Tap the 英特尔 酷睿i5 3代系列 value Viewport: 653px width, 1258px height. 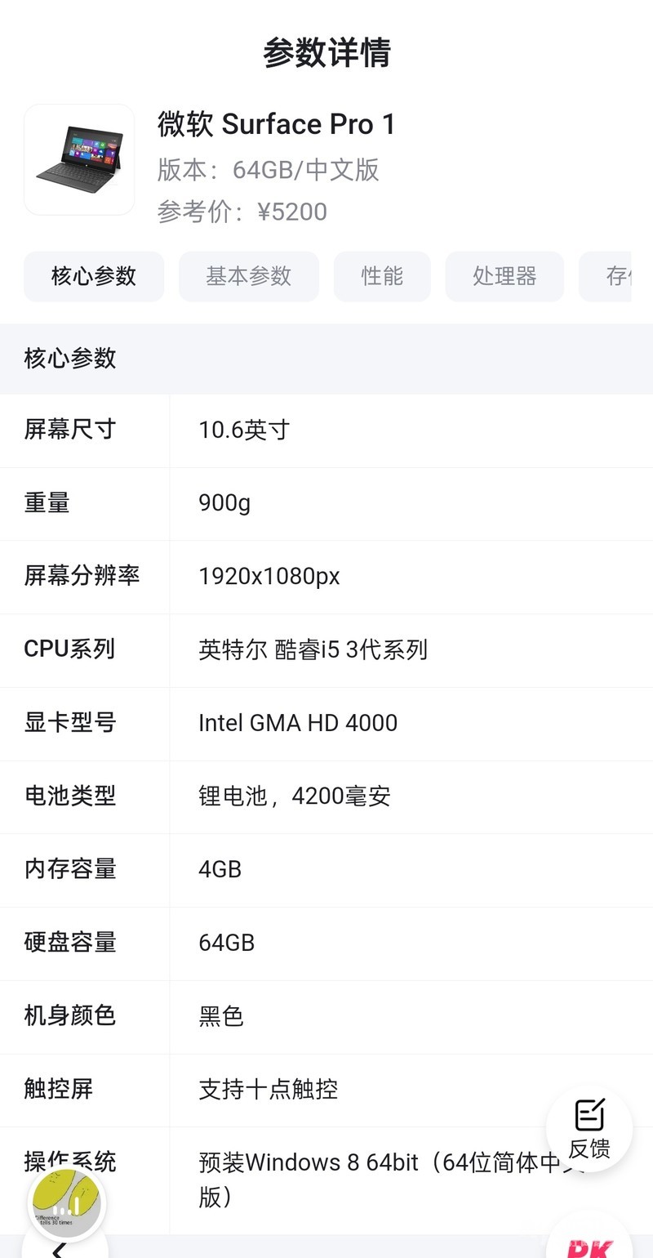pyautogui.click(x=313, y=649)
